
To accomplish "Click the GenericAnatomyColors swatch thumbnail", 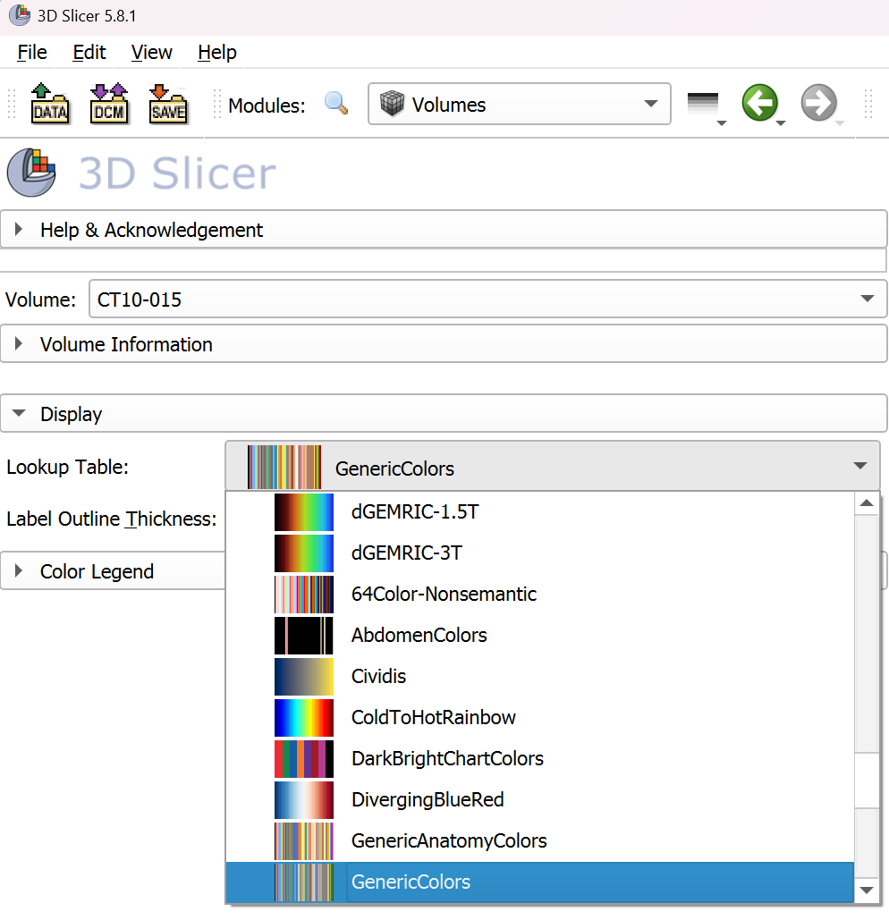I will pyautogui.click(x=304, y=840).
